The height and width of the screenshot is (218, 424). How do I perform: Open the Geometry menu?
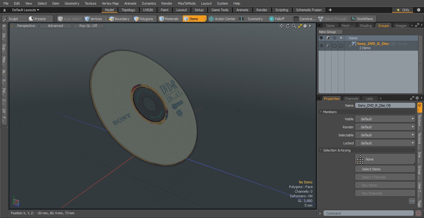pos(72,3)
